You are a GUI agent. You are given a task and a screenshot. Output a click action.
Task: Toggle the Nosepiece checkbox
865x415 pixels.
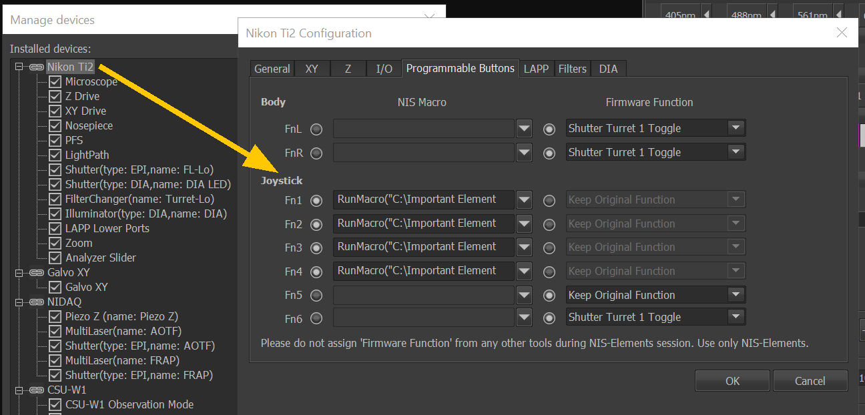[55, 125]
